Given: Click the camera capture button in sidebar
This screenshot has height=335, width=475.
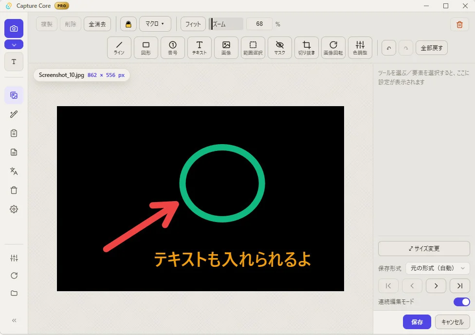Looking at the screenshot, I should pyautogui.click(x=14, y=29).
